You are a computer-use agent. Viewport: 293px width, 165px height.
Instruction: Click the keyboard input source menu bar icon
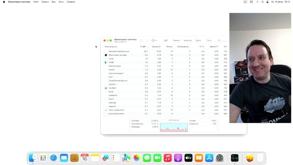[245, 2]
